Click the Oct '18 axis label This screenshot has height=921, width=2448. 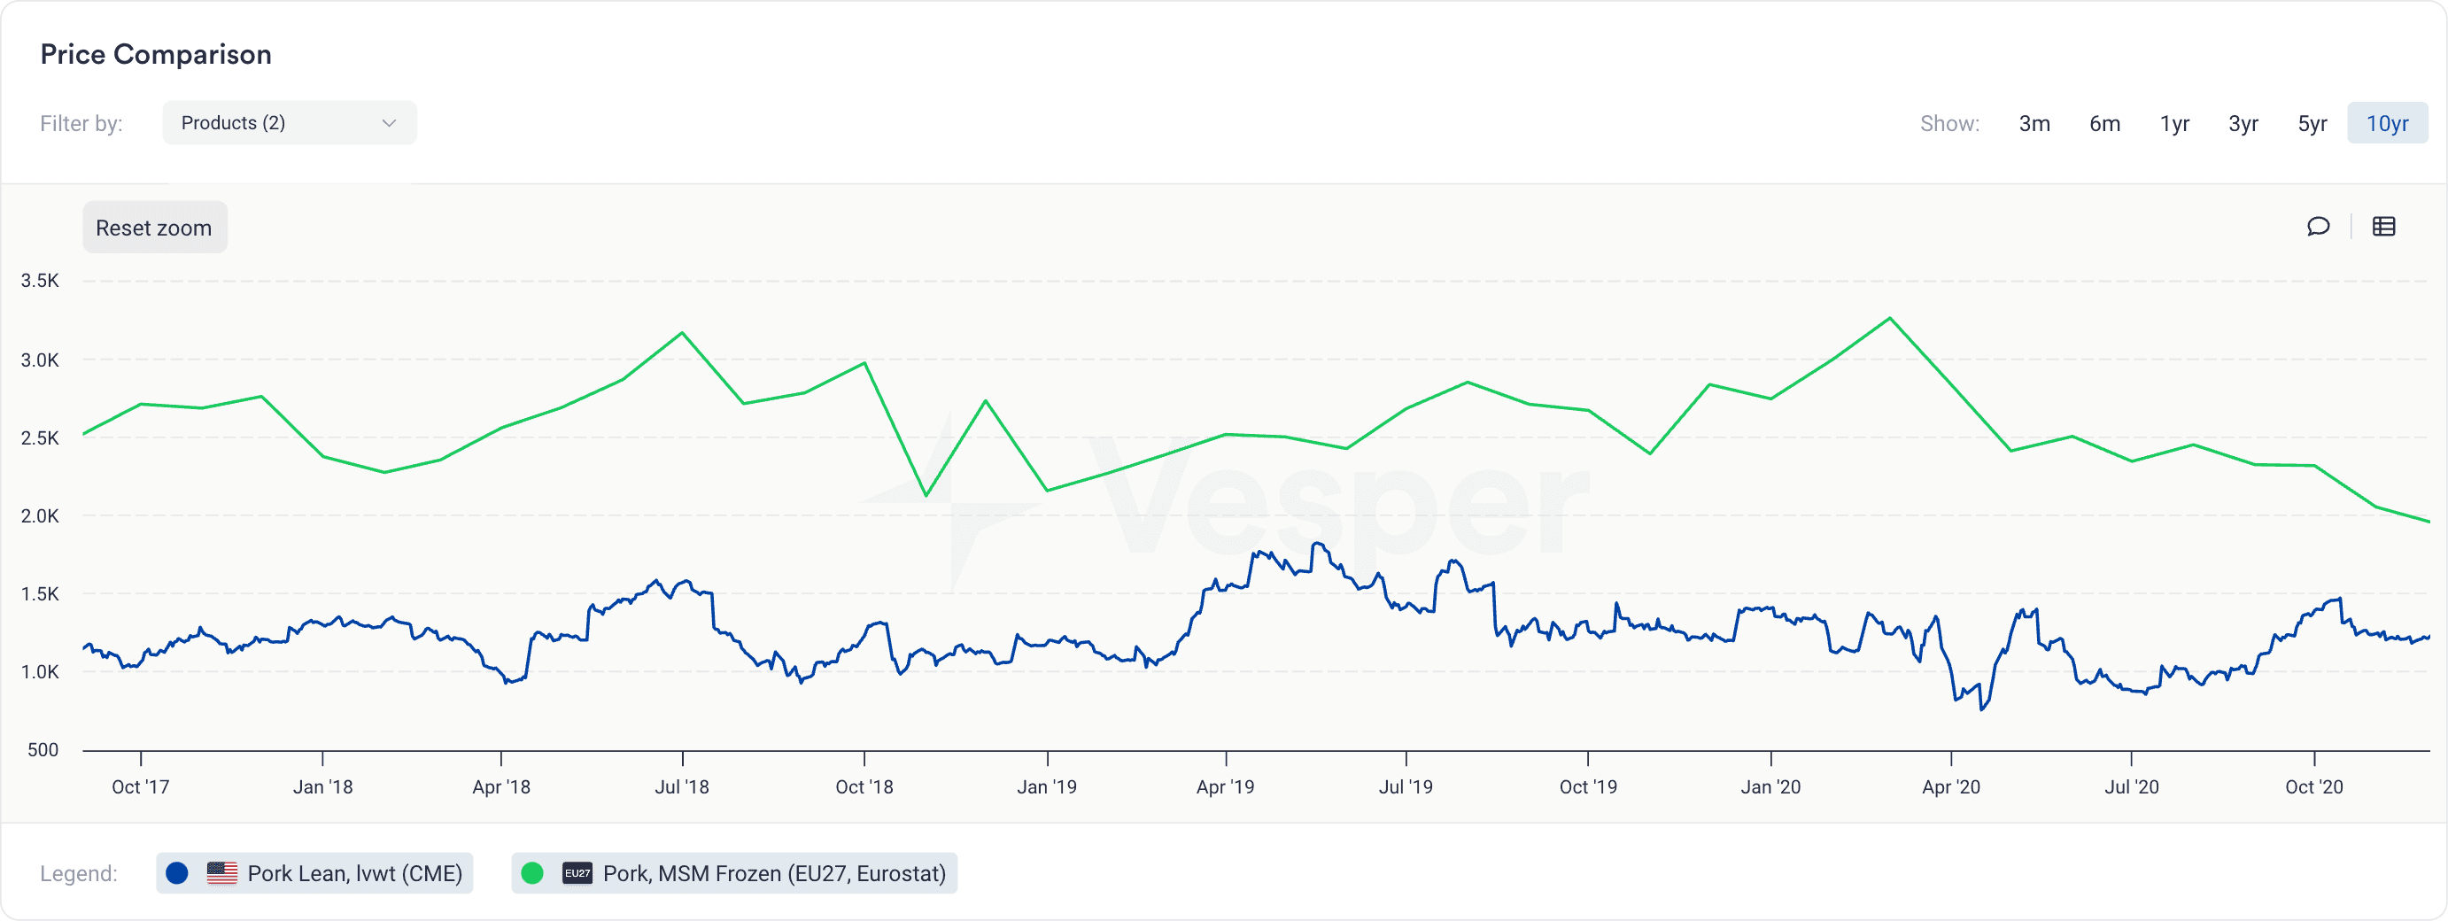pyautogui.click(x=864, y=786)
